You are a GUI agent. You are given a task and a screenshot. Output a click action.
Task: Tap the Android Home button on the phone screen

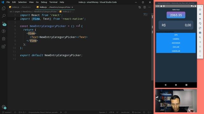pyautogui.click(x=176, y=85)
